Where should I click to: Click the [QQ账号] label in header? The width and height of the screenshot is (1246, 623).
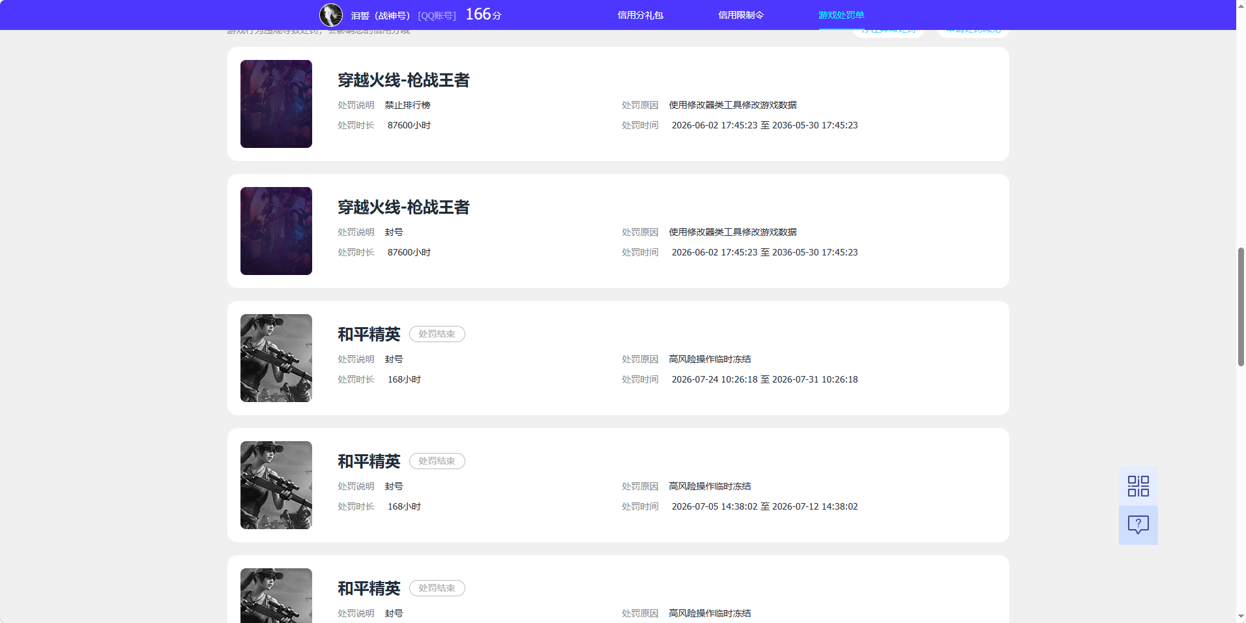(x=437, y=16)
